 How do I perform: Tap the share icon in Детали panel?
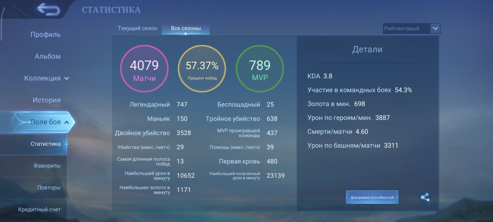tap(425, 197)
